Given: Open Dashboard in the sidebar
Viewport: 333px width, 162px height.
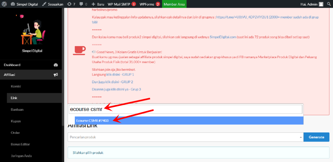Looking at the screenshot, I should pos(31,65).
